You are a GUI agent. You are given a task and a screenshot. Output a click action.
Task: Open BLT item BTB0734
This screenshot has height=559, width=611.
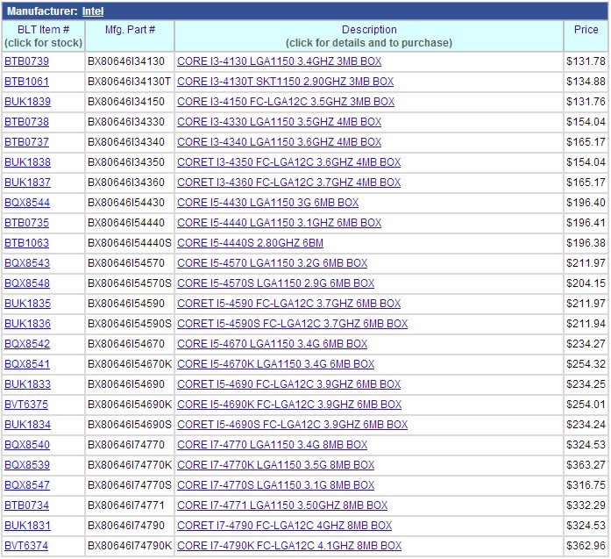tap(26, 505)
